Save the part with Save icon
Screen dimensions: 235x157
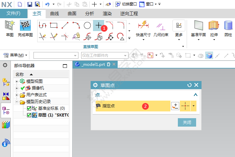[x=30, y=4]
